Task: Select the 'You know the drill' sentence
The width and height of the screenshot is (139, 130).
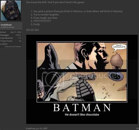Action: coord(55,2)
